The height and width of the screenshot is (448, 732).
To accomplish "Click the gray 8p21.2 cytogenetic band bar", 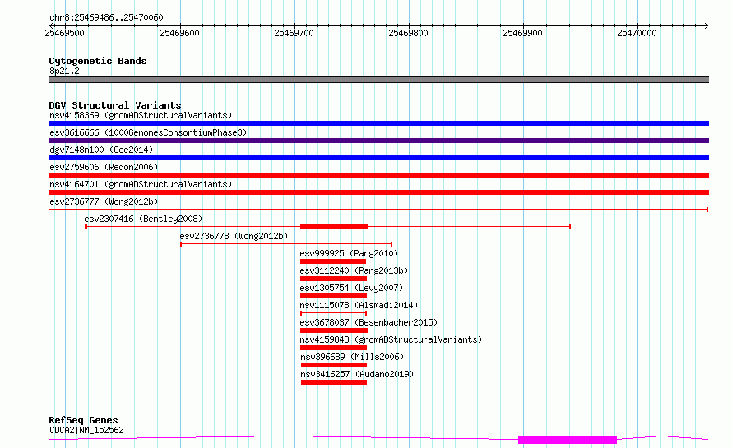I will tap(378, 80).
